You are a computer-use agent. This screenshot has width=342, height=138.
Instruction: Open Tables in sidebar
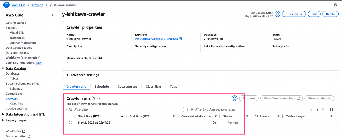click(14, 79)
